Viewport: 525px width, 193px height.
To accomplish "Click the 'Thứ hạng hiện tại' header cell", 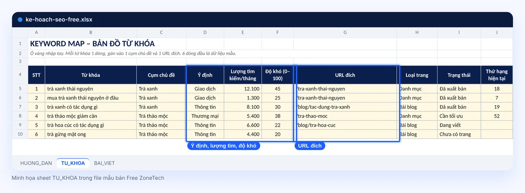I will click(497, 75).
